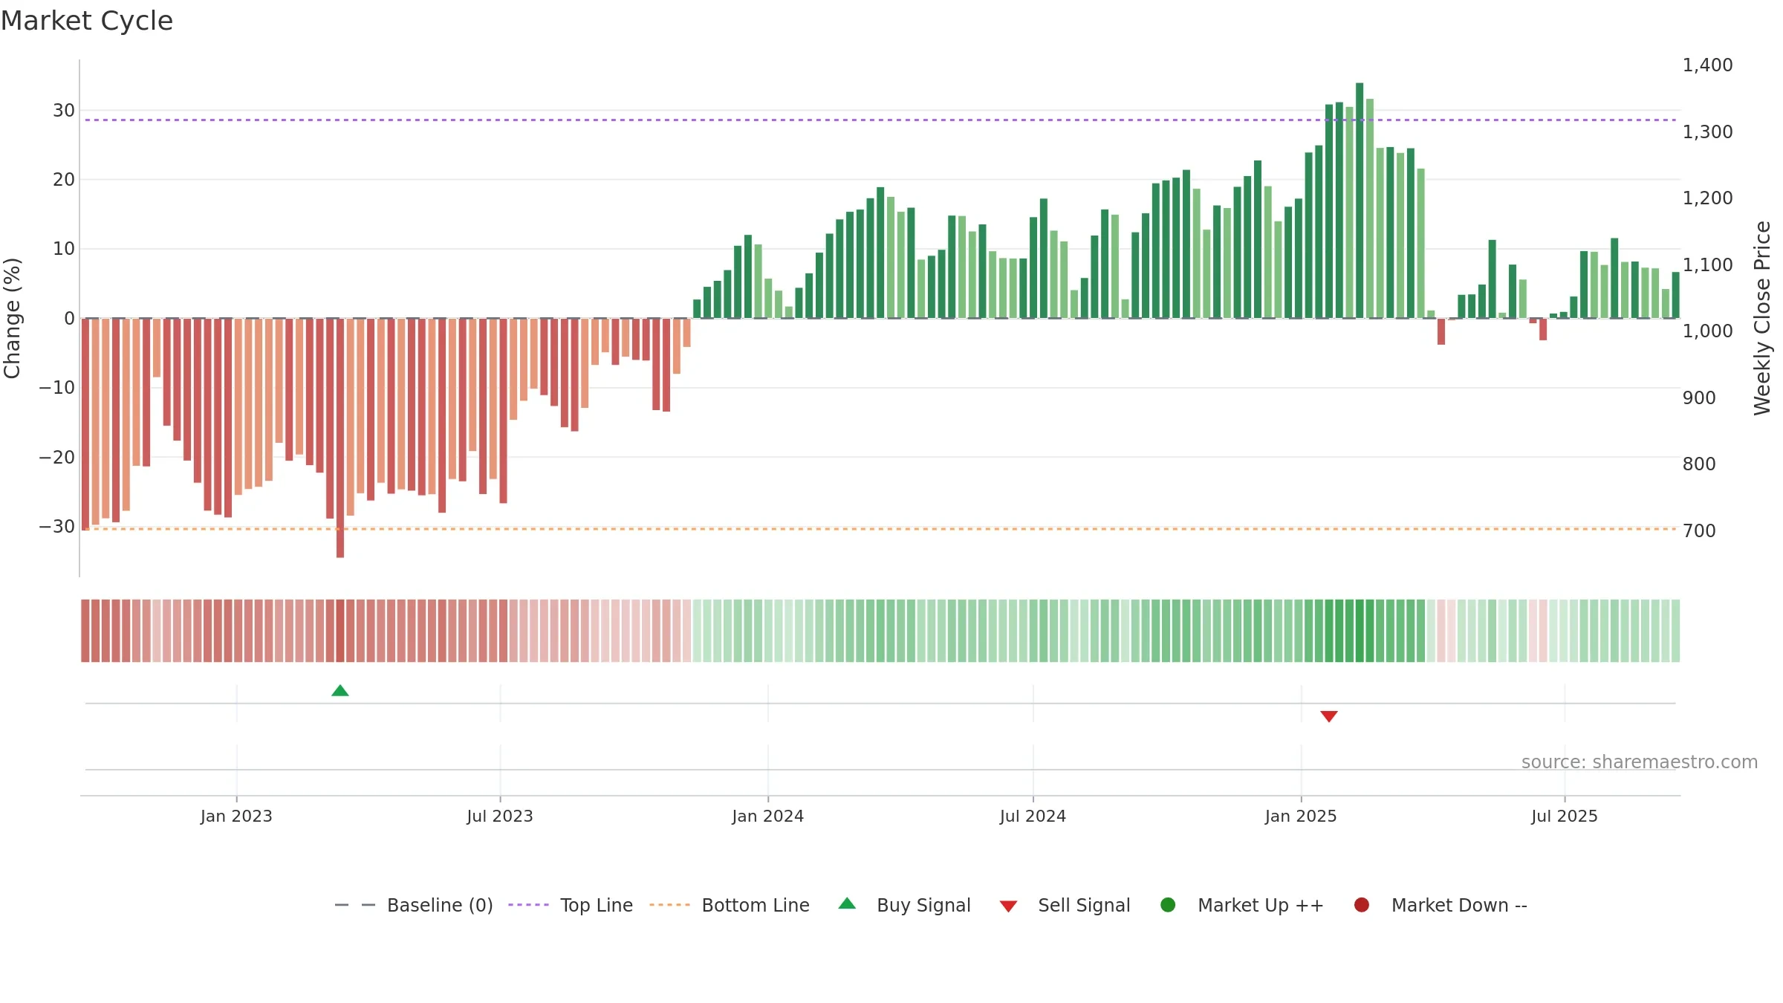The height and width of the screenshot is (1003, 1783).
Task: Click the green Buy Signal triangle marker
Action: pos(340,691)
